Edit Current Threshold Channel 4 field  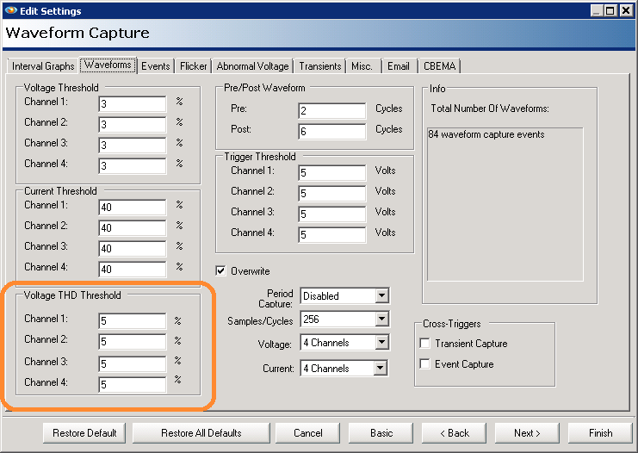133,270
